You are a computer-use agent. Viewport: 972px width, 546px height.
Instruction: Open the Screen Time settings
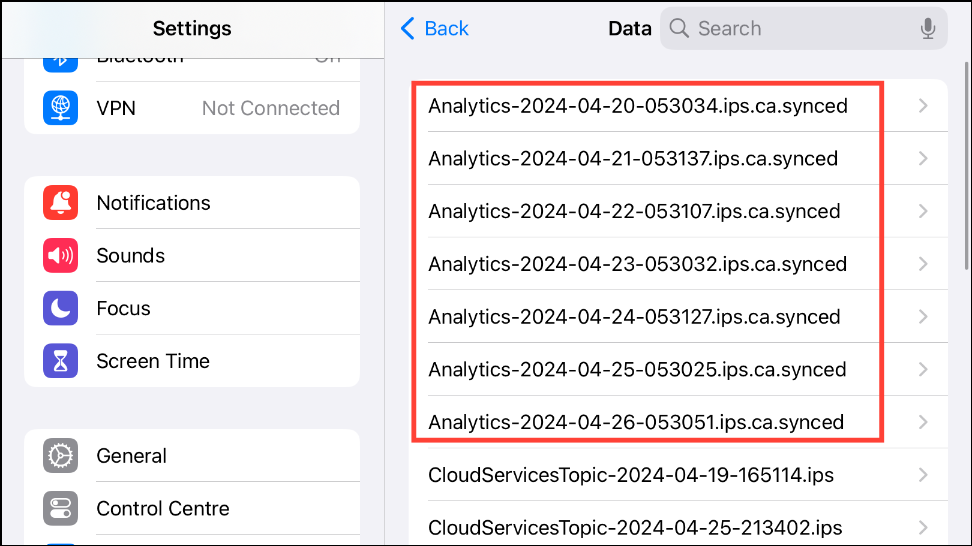pos(153,361)
